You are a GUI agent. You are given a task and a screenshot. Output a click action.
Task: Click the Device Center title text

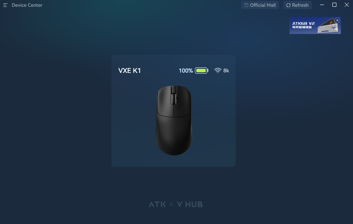pos(27,5)
